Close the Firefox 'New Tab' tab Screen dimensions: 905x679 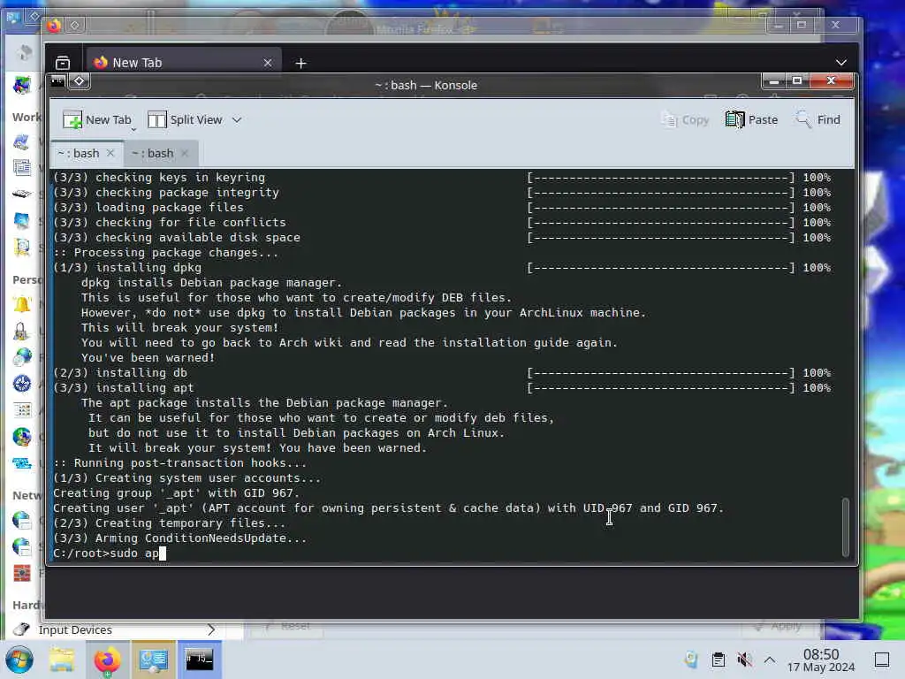tap(268, 63)
